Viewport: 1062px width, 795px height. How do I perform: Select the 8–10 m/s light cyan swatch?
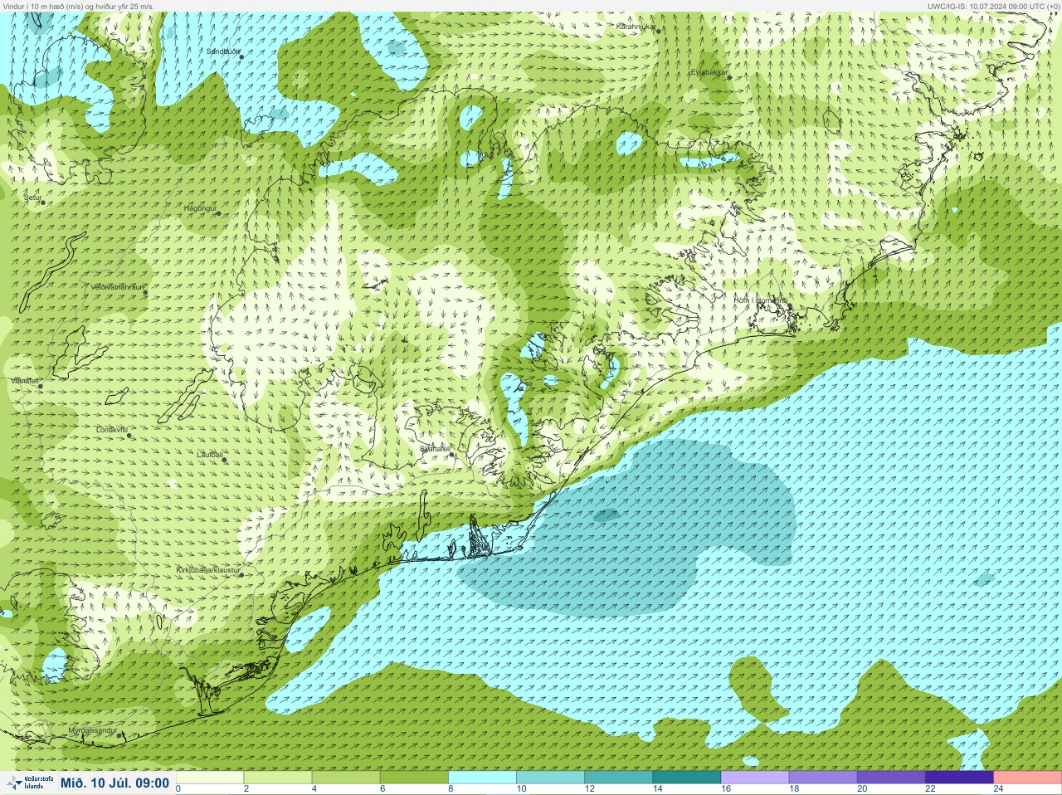click(x=482, y=778)
